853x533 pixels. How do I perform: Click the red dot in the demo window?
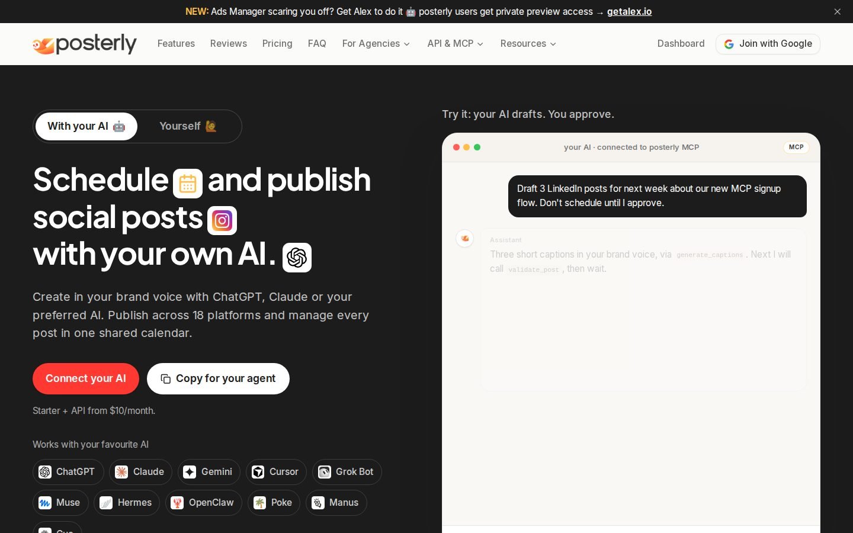click(457, 147)
